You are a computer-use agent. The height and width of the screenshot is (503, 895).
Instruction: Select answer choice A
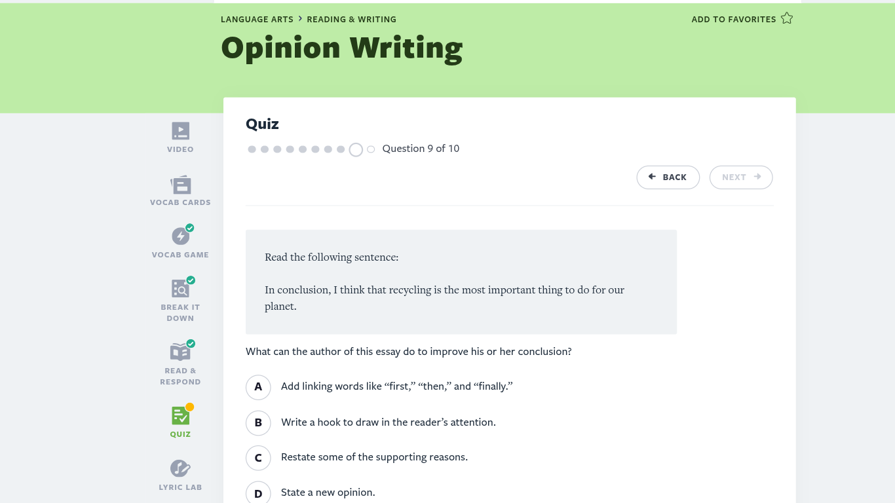tap(258, 387)
